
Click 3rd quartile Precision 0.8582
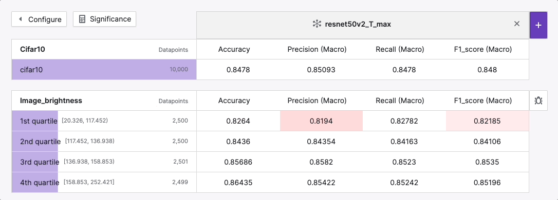coord(321,163)
